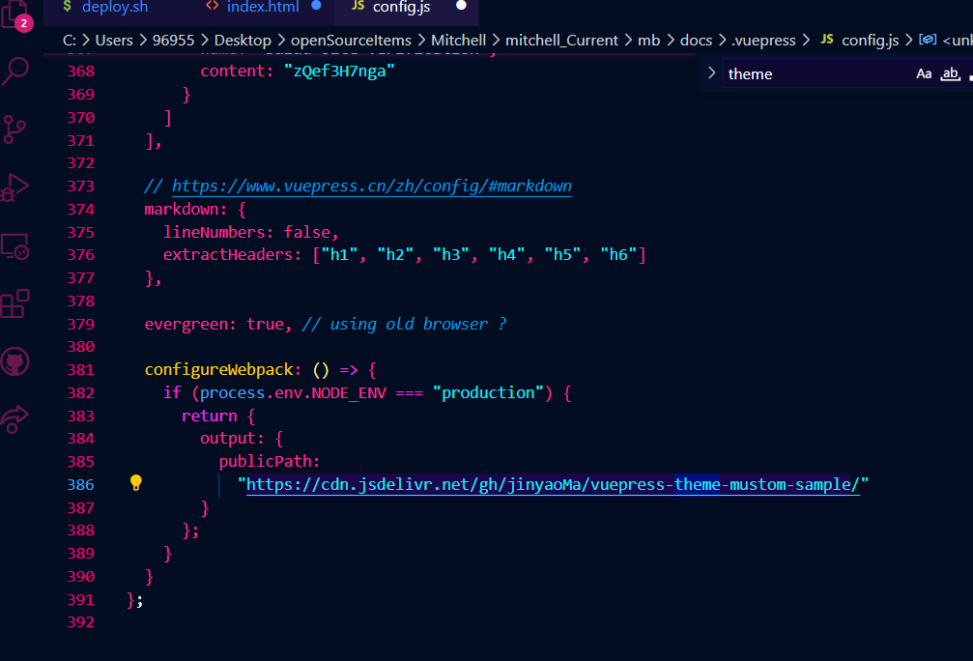The image size is (973, 661).
Task: Toggle Match Case in find widget
Action: 924,74
